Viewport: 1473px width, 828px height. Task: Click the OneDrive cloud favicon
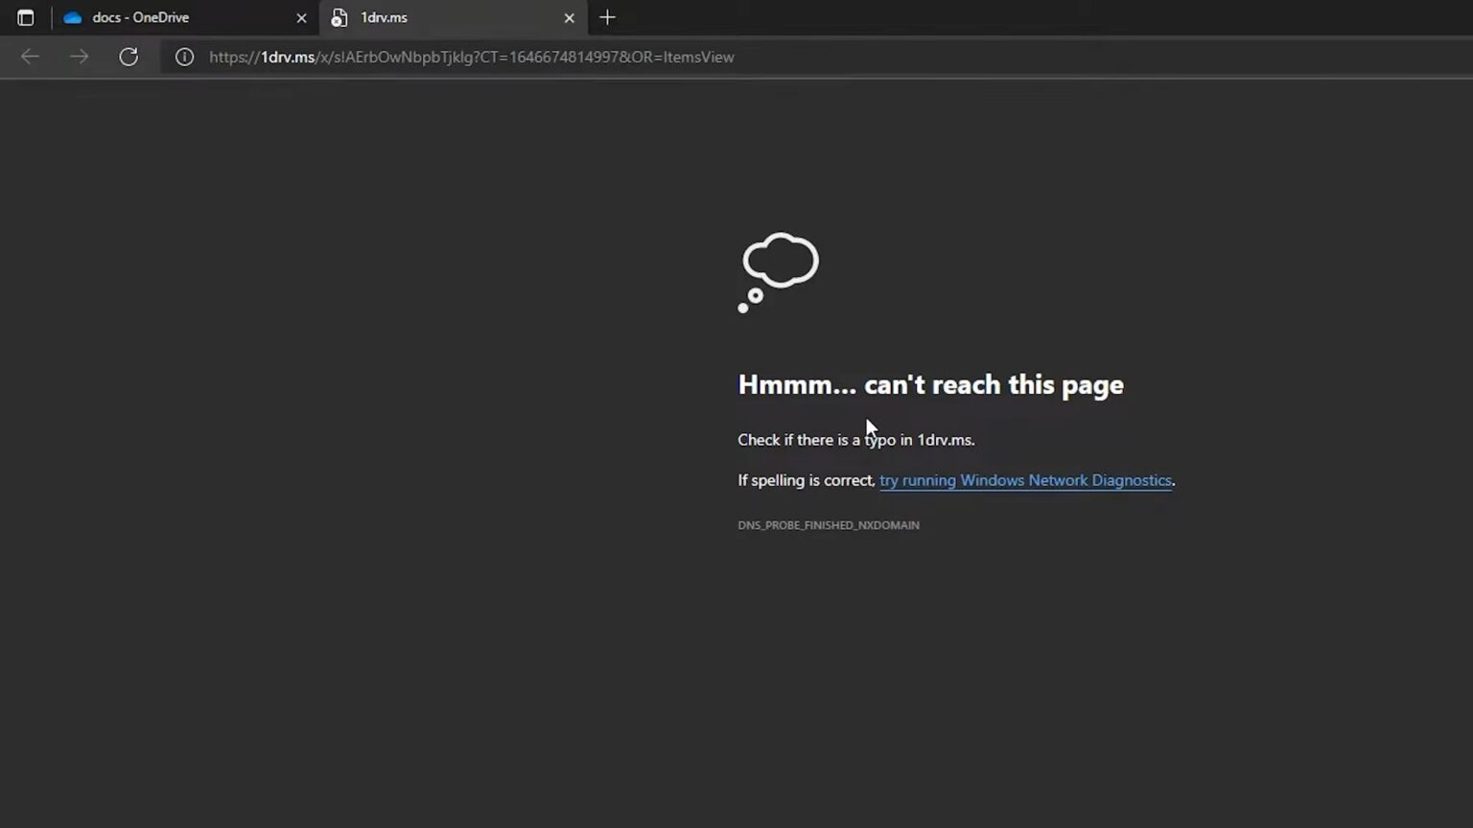coord(73,17)
